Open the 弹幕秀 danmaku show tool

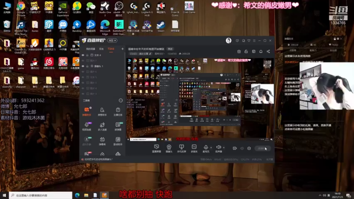pos(102,141)
